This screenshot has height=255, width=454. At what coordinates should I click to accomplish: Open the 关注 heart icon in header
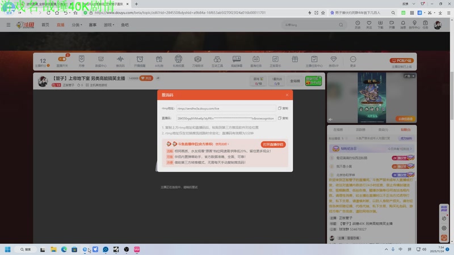pos(369,24)
